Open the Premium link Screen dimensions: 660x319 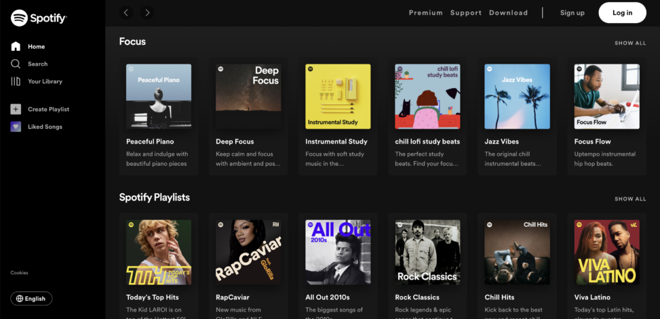(x=425, y=13)
